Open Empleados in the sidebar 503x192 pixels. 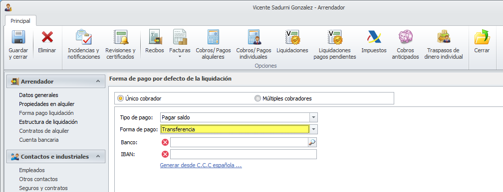pyautogui.click(x=32, y=170)
